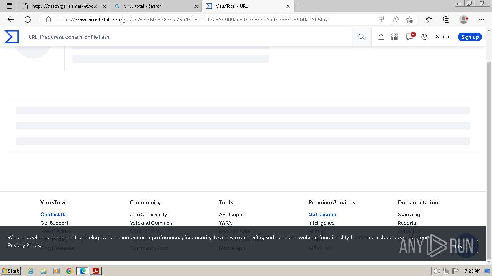Click the app available icon in address bar
This screenshot has height=276, width=492.
(381, 20)
